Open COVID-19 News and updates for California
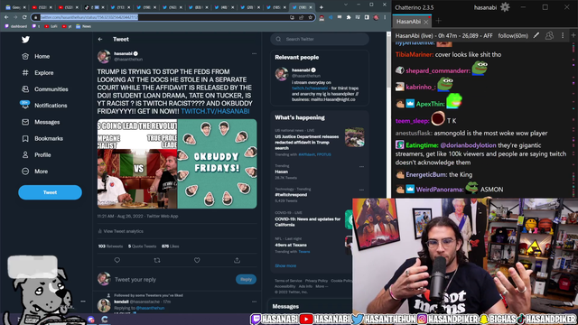Image resolution: width=578 pixels, height=325 pixels. [x=308, y=222]
